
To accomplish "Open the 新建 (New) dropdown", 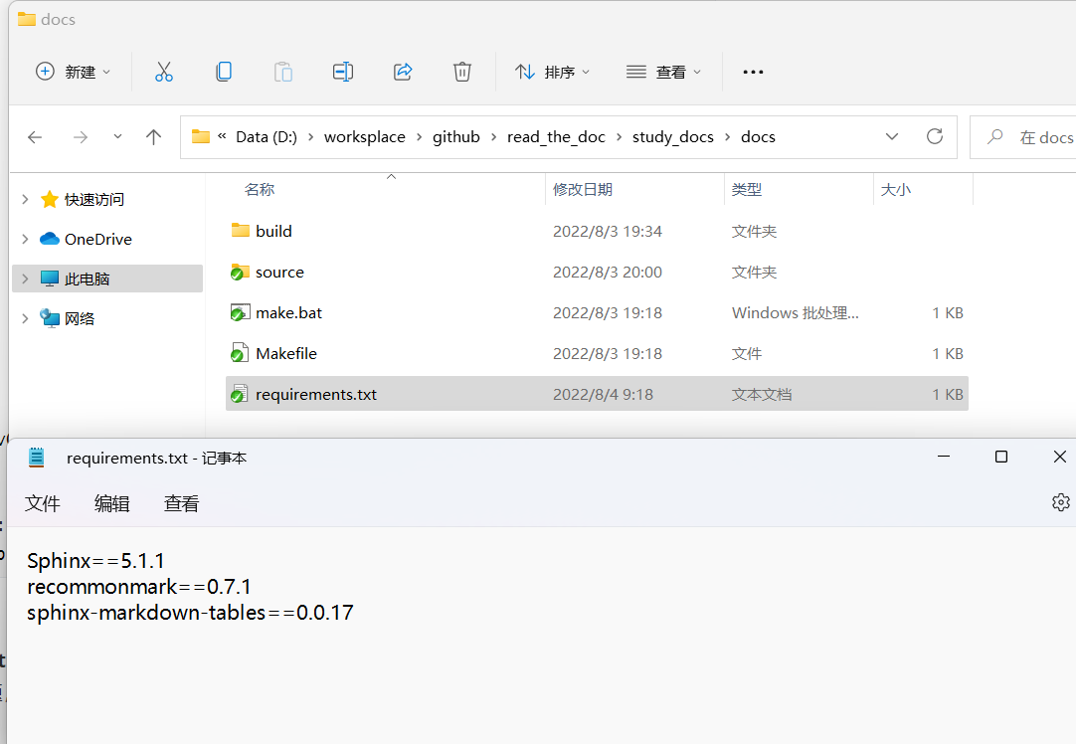I will tap(74, 72).
